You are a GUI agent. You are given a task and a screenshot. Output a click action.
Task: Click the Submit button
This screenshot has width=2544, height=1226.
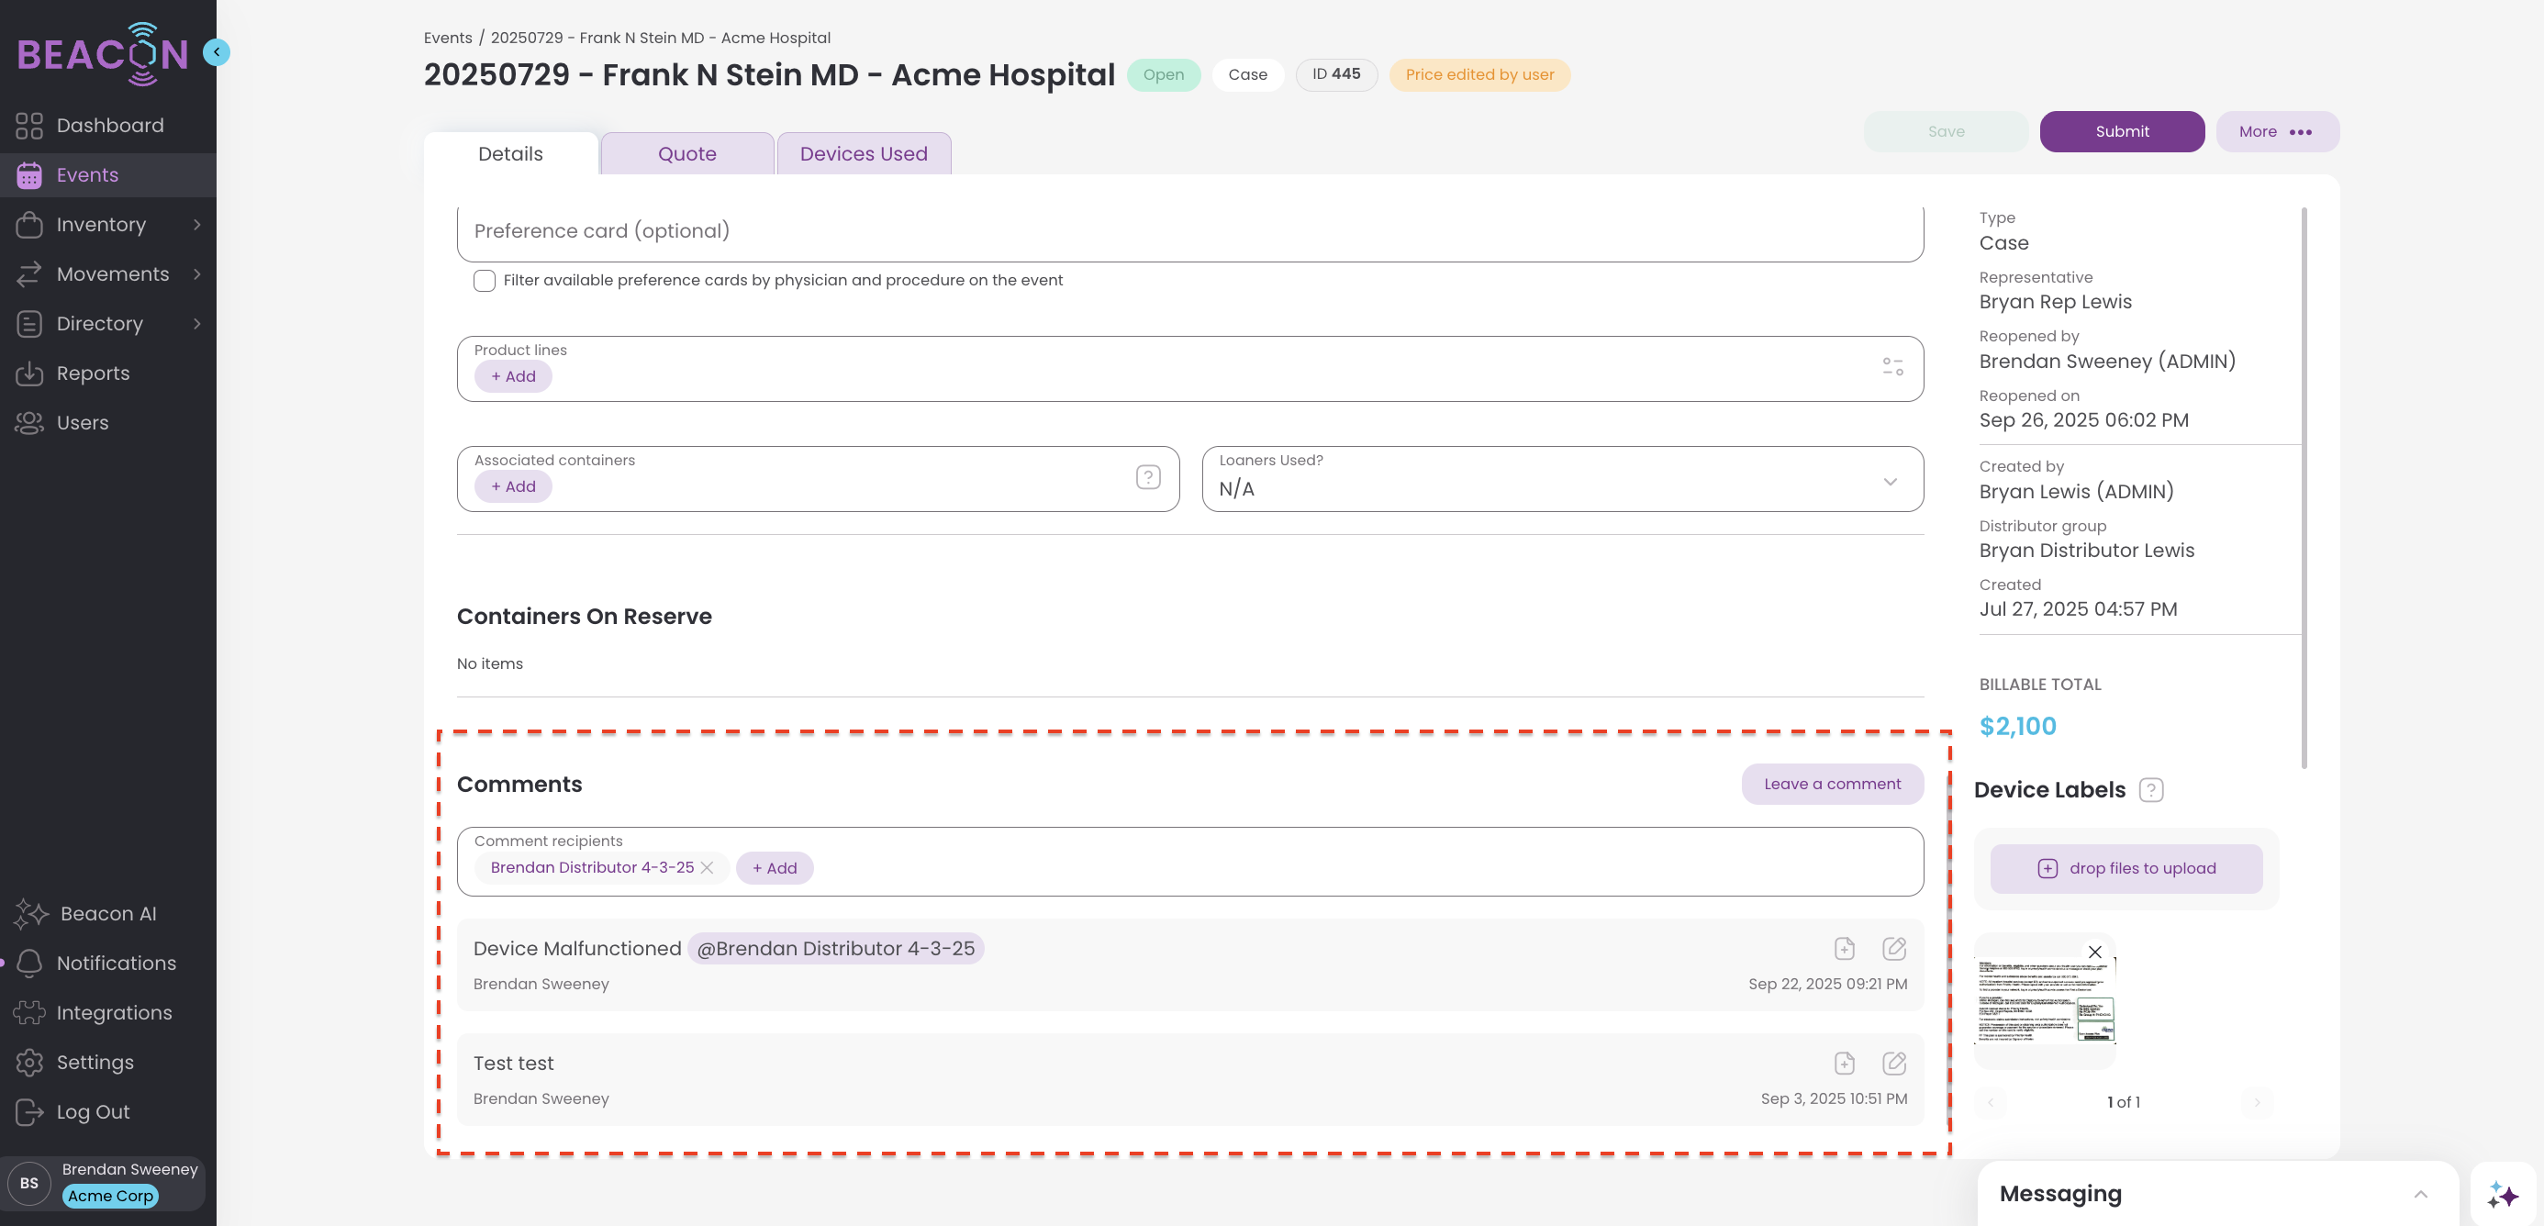click(2121, 131)
